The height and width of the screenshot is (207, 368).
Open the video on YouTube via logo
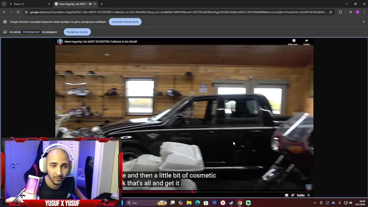(300, 195)
